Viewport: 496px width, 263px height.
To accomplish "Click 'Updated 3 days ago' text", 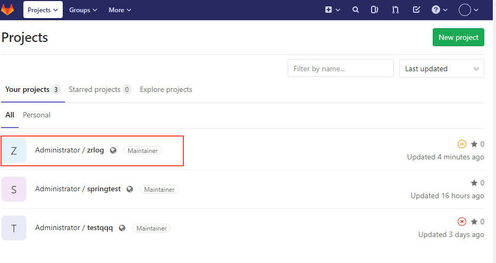I will pyautogui.click(x=451, y=234).
